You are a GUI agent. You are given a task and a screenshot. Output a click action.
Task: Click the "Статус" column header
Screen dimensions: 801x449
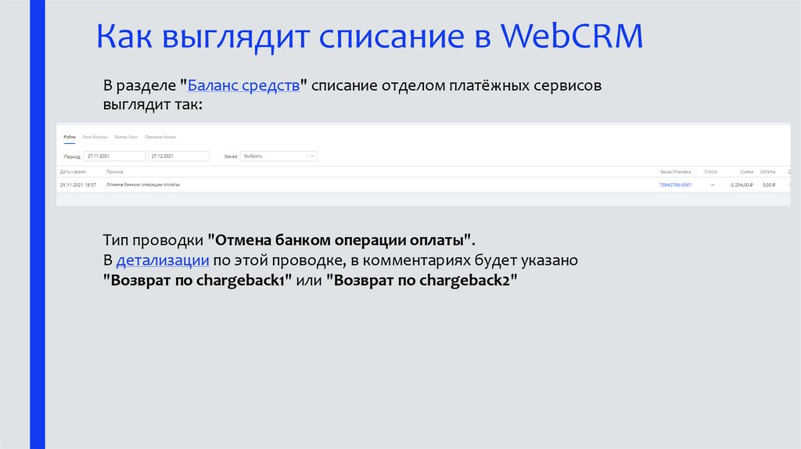pyautogui.click(x=710, y=171)
